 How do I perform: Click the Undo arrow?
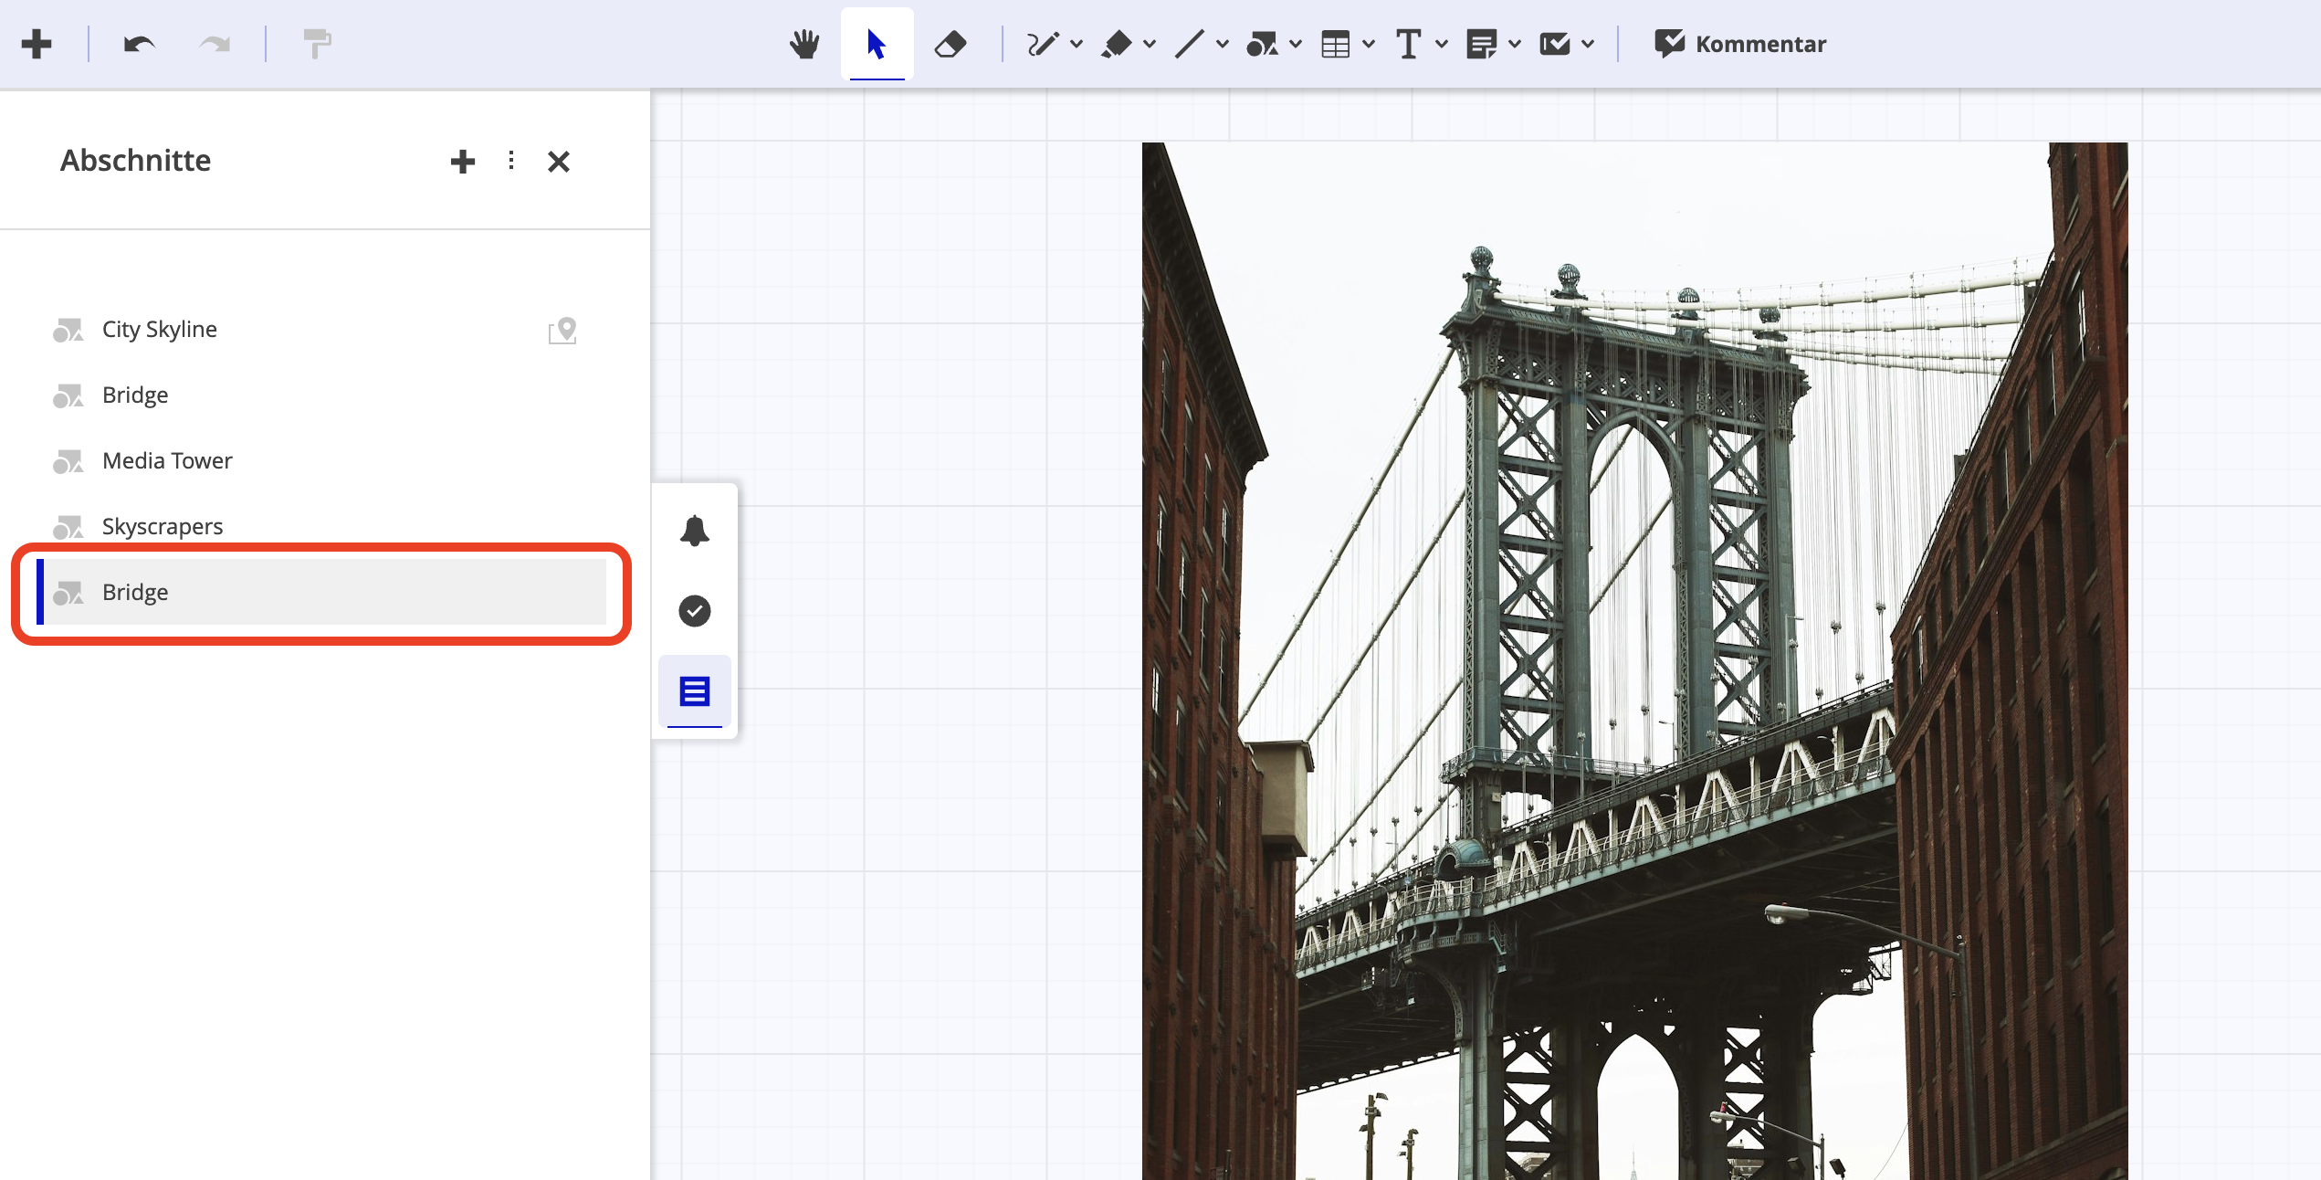pyautogui.click(x=137, y=43)
